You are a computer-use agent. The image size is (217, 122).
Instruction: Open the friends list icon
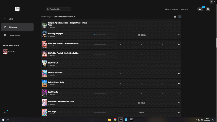tap(200, 9)
